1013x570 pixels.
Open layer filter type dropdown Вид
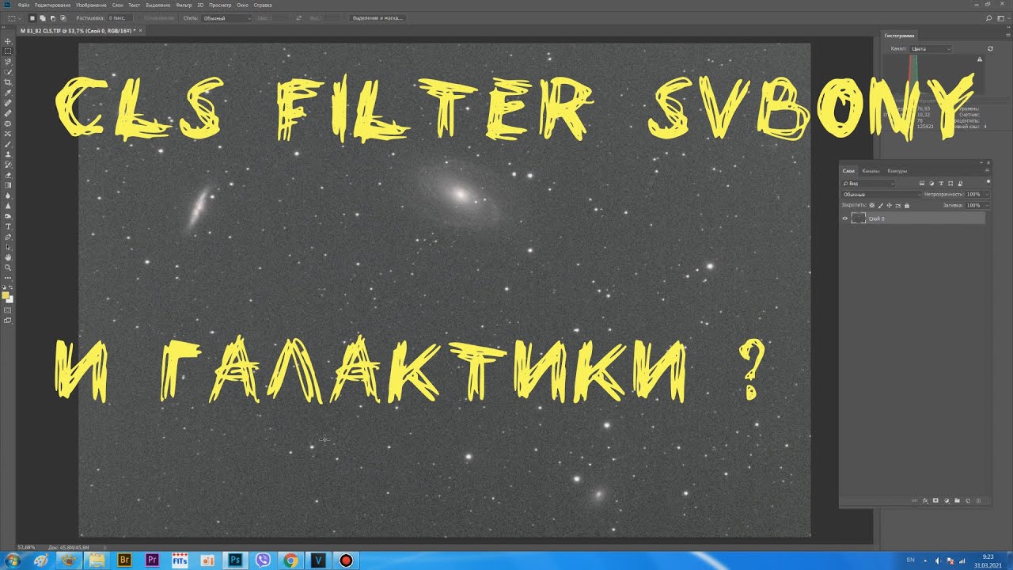[868, 184]
